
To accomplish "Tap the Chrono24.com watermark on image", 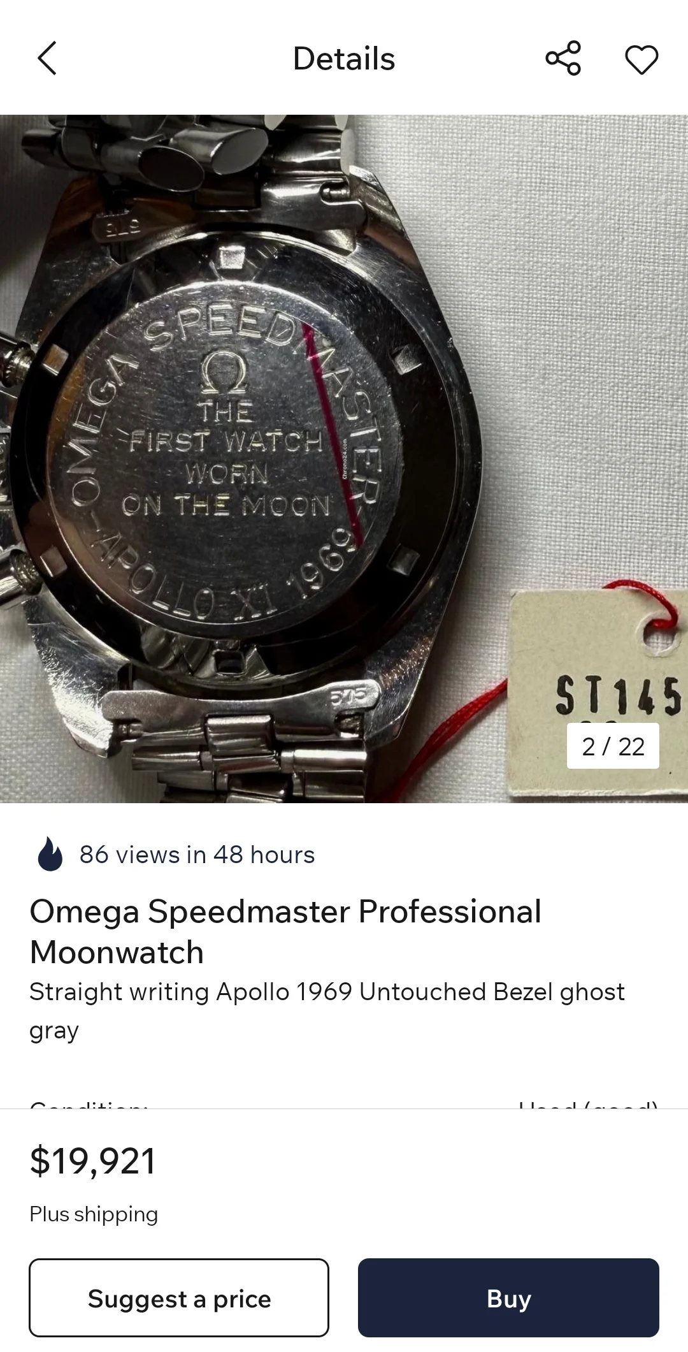I will (x=345, y=459).
